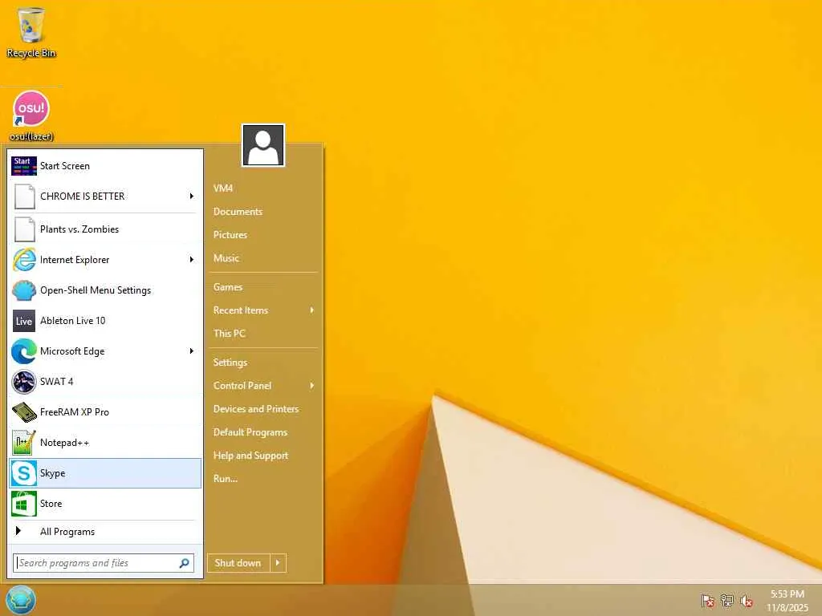822x616 pixels.
Task: Select the Ableton Live 10 text label
Action: [x=73, y=321]
